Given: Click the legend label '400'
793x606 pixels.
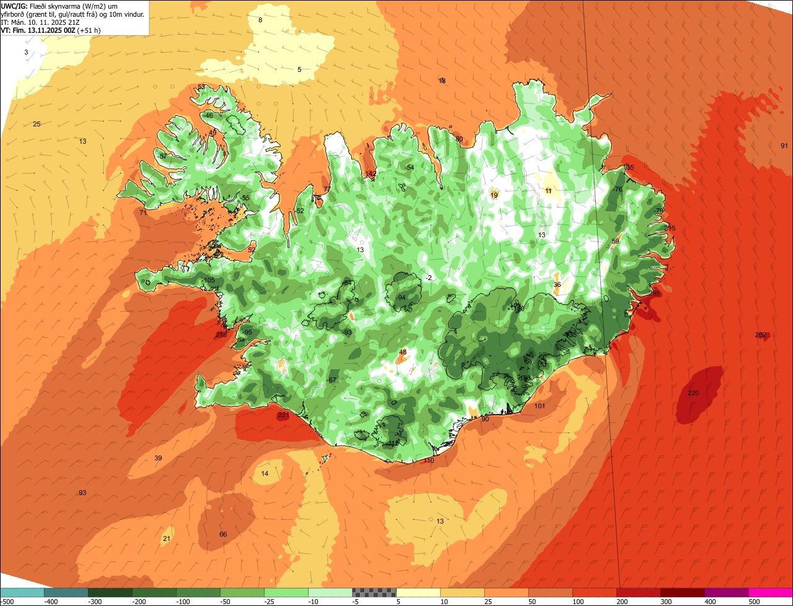Looking at the screenshot, I should pyautogui.click(x=711, y=601).
